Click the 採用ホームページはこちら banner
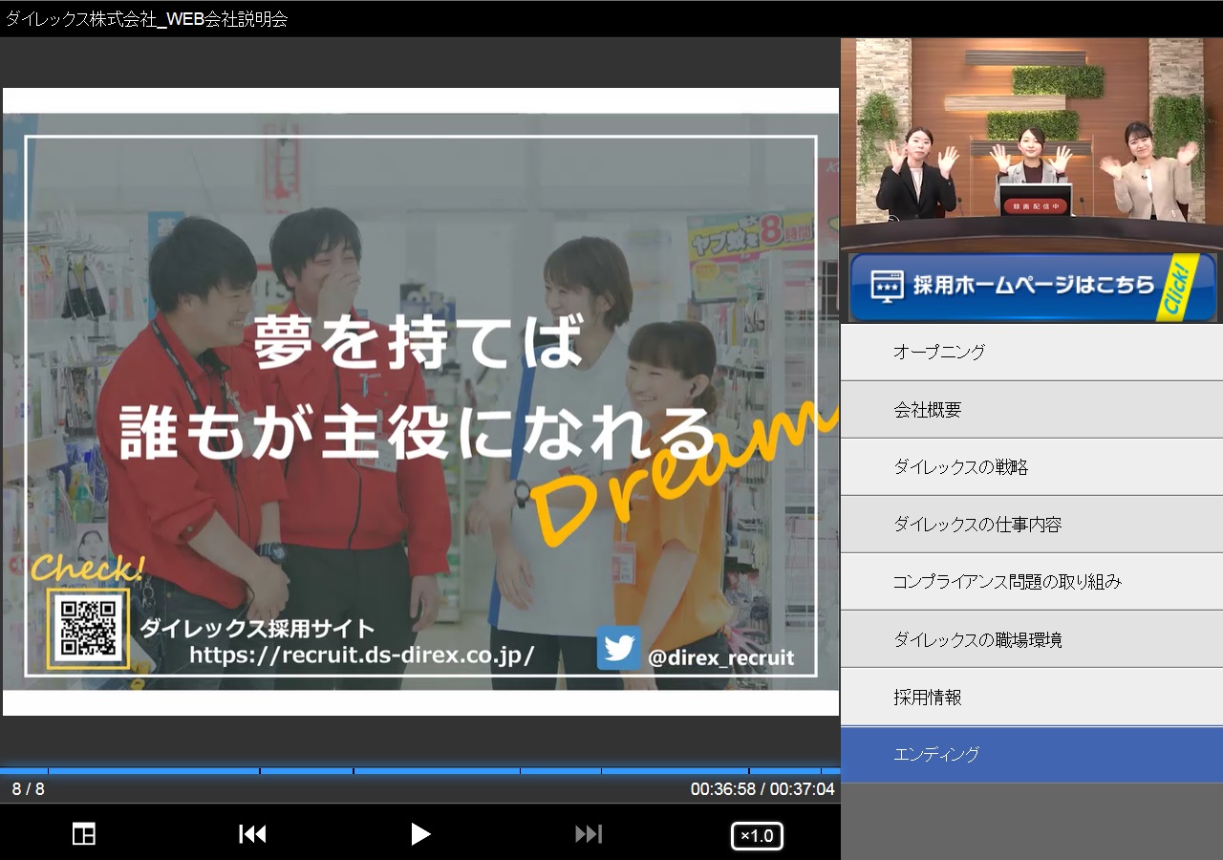 pyautogui.click(x=1032, y=287)
